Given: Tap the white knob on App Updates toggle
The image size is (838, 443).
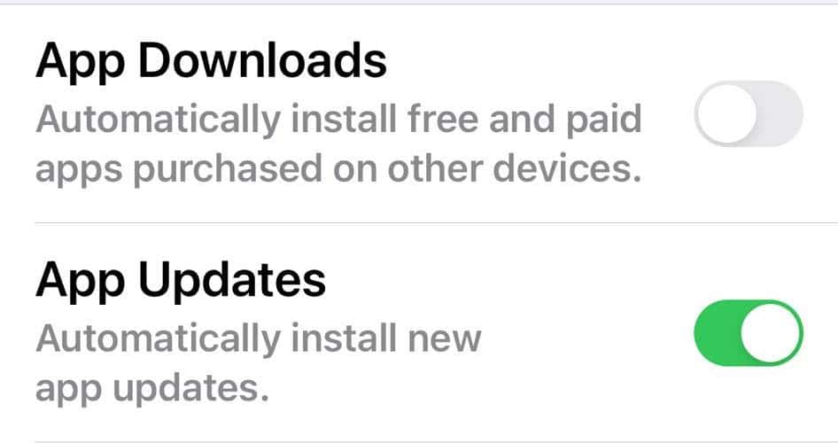Looking at the screenshot, I should 771,333.
